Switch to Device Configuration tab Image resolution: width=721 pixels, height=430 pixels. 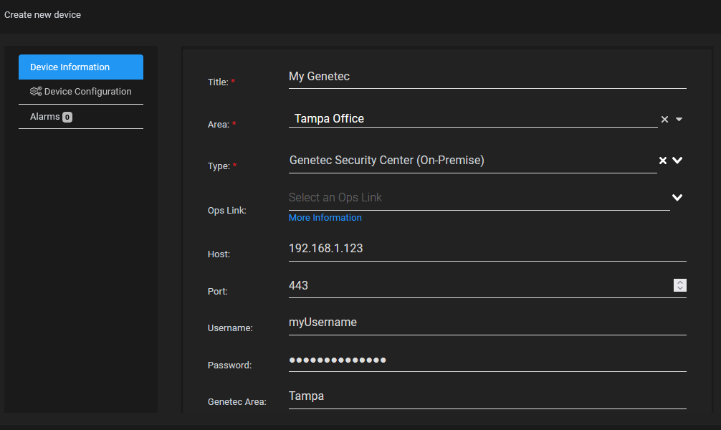pyautogui.click(x=81, y=92)
